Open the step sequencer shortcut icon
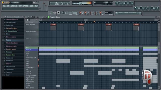 [x=120, y=3]
